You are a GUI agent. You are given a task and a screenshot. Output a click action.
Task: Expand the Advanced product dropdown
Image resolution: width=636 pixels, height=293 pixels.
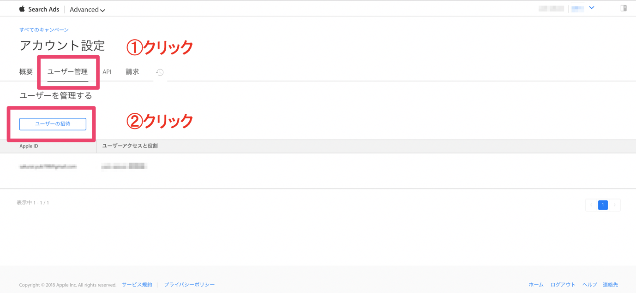(x=87, y=10)
